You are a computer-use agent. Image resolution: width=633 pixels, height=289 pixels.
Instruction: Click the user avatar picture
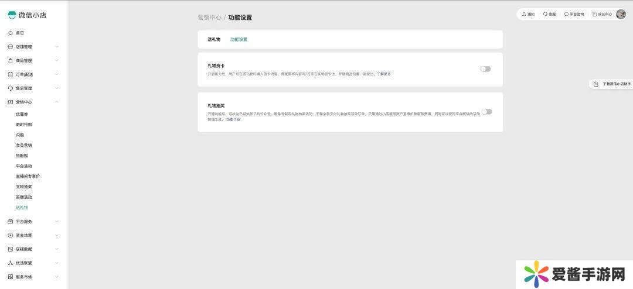pos(621,14)
